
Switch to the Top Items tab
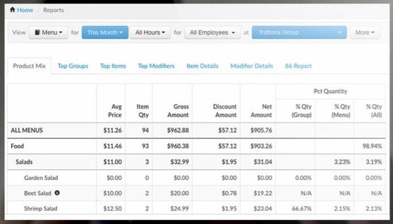[113, 66]
